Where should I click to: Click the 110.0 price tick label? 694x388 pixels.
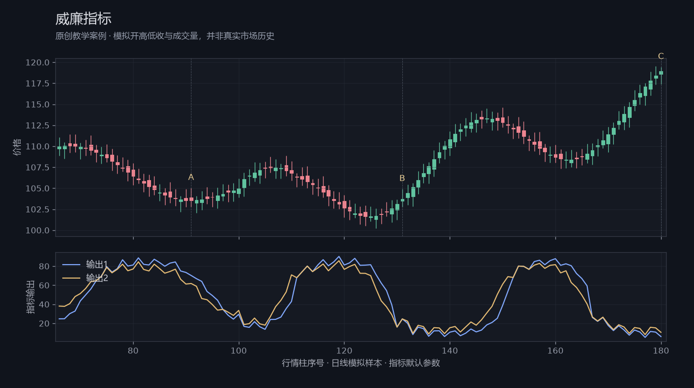click(x=38, y=147)
